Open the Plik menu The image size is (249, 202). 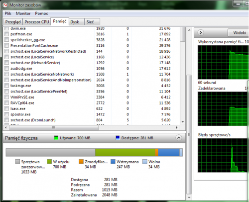8,13
